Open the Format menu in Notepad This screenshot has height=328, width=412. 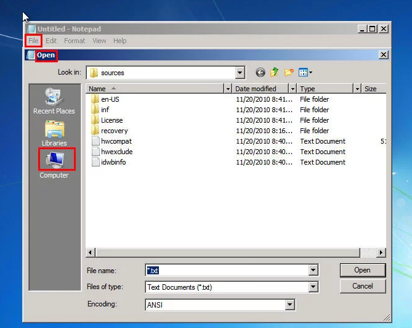75,41
